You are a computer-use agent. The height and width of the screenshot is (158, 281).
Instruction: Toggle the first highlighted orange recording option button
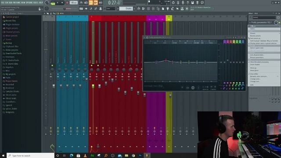(91, 3)
